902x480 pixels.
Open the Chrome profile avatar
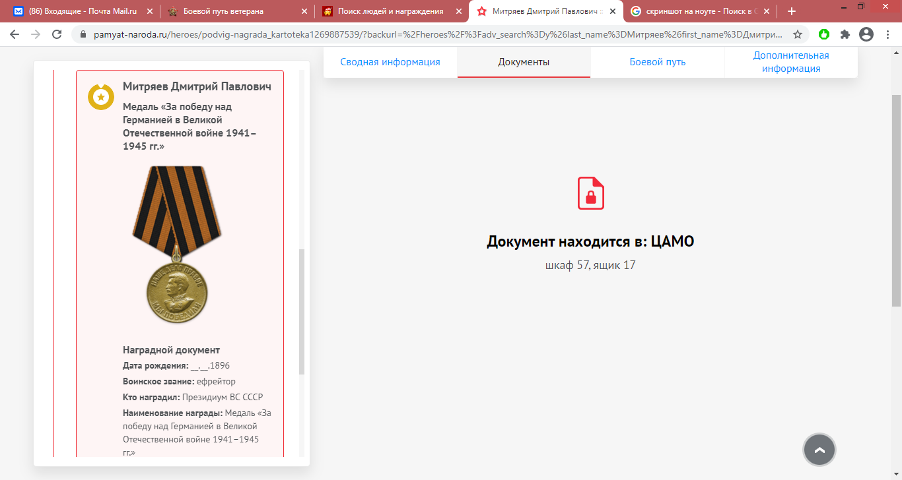coord(866,34)
